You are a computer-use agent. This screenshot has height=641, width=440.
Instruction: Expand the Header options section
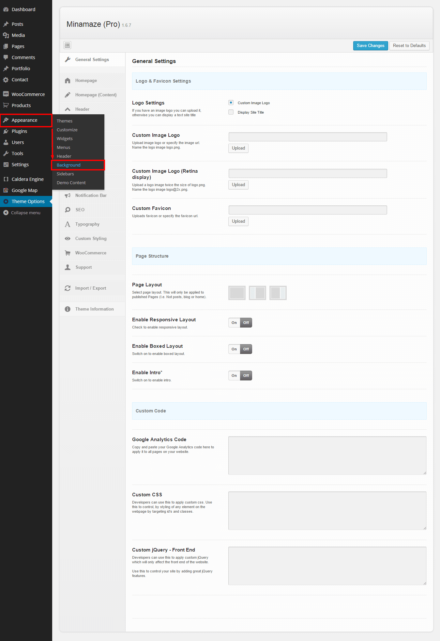point(82,109)
